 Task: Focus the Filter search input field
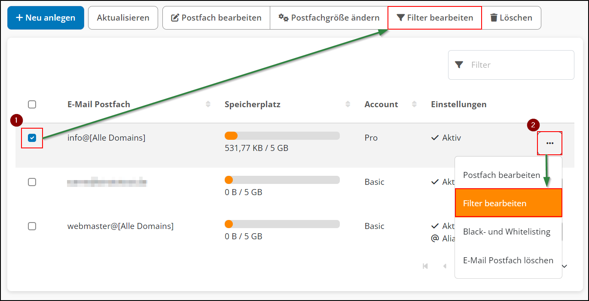point(518,65)
